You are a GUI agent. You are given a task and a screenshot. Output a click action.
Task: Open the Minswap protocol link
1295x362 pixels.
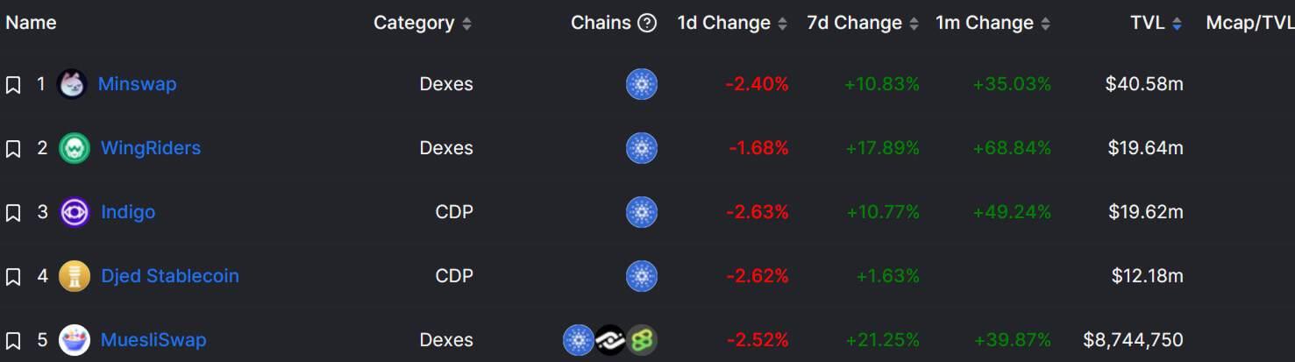point(137,84)
